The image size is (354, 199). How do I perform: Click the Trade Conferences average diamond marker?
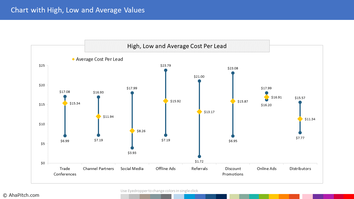(x=65, y=103)
